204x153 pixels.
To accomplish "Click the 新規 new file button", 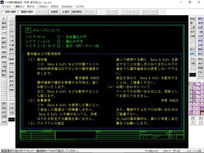I will coord(192,19).
